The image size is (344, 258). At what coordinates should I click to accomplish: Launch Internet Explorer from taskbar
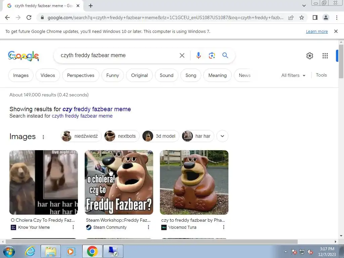click(30, 251)
